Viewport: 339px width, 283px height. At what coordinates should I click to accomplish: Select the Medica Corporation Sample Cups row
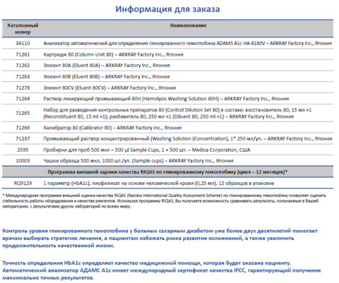pos(167,150)
